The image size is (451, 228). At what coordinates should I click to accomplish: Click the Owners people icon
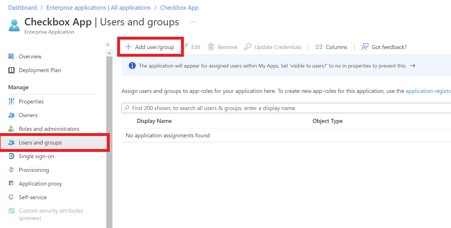tap(11, 115)
